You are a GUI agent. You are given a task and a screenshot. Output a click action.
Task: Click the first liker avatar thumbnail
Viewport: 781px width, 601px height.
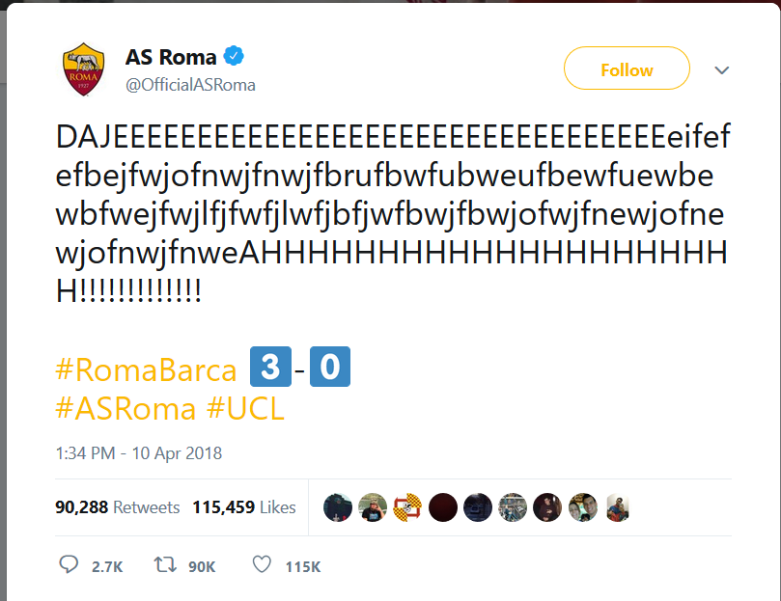click(x=338, y=507)
